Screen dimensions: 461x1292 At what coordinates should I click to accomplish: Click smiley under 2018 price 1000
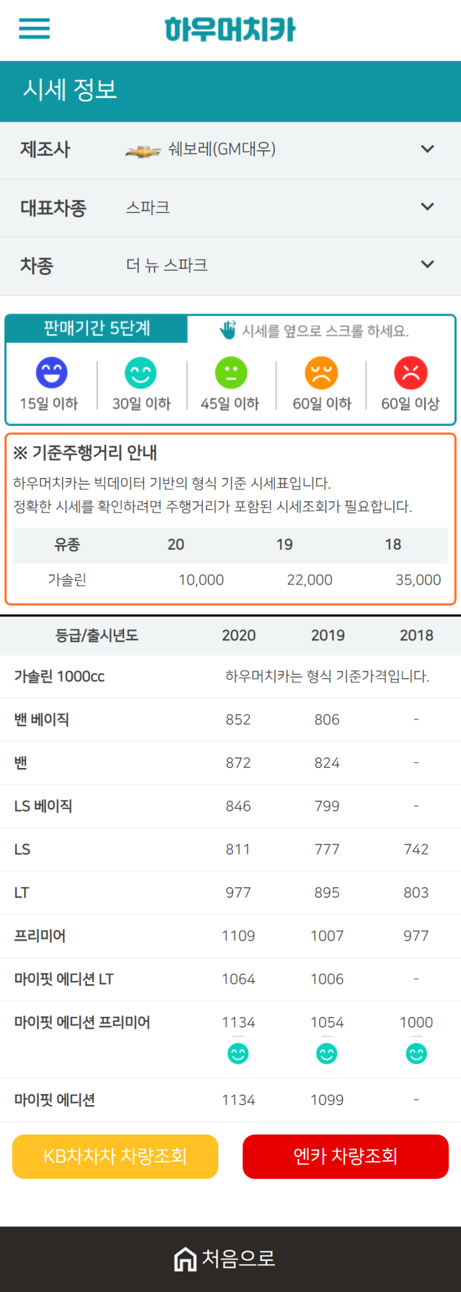click(416, 1054)
